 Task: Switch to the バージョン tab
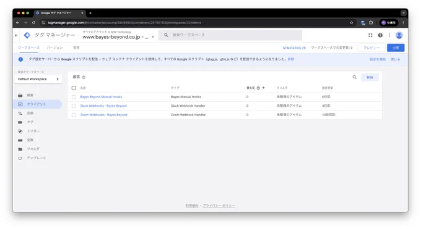pos(54,48)
